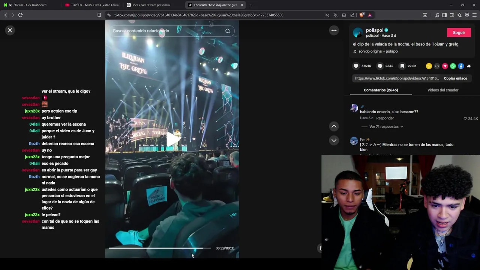The height and width of the screenshot is (270, 480).
Task: Open Brave Shields lion icon
Action: pyautogui.click(x=361, y=15)
